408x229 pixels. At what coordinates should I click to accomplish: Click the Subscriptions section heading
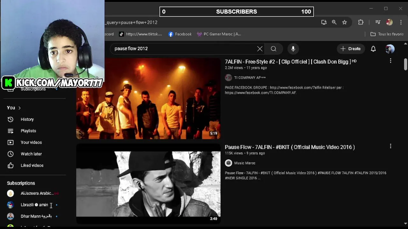21,183
